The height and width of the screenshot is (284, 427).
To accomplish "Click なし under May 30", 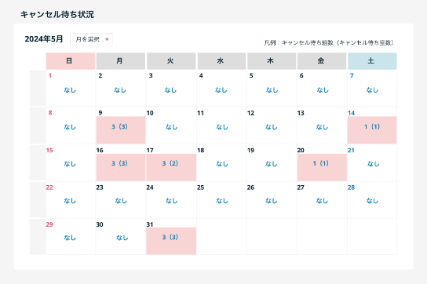I will (122, 238).
